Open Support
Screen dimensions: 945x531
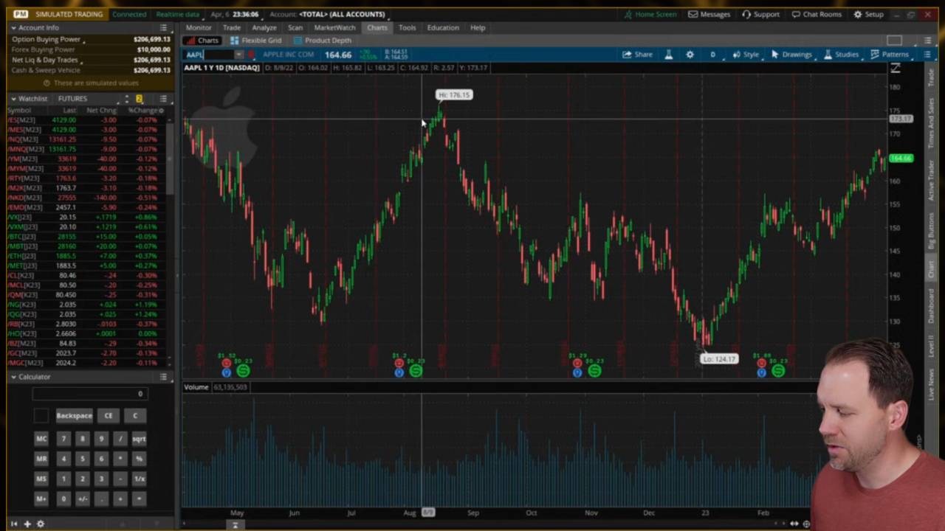(760, 14)
